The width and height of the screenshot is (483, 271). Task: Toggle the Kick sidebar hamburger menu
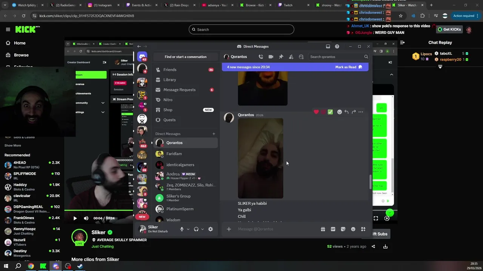8,29
